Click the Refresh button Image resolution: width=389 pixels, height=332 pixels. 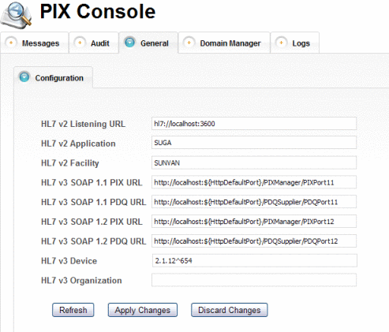[x=73, y=310]
